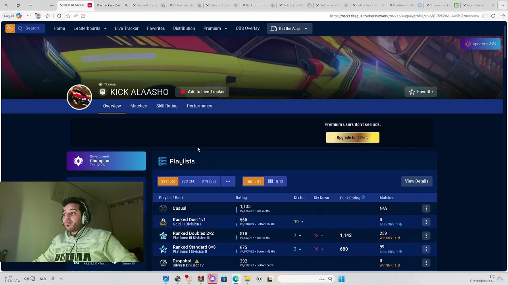Click the Update in 3:09 timer button
Image resolution: width=508 pixels, height=285 pixels.
pyautogui.click(x=481, y=44)
